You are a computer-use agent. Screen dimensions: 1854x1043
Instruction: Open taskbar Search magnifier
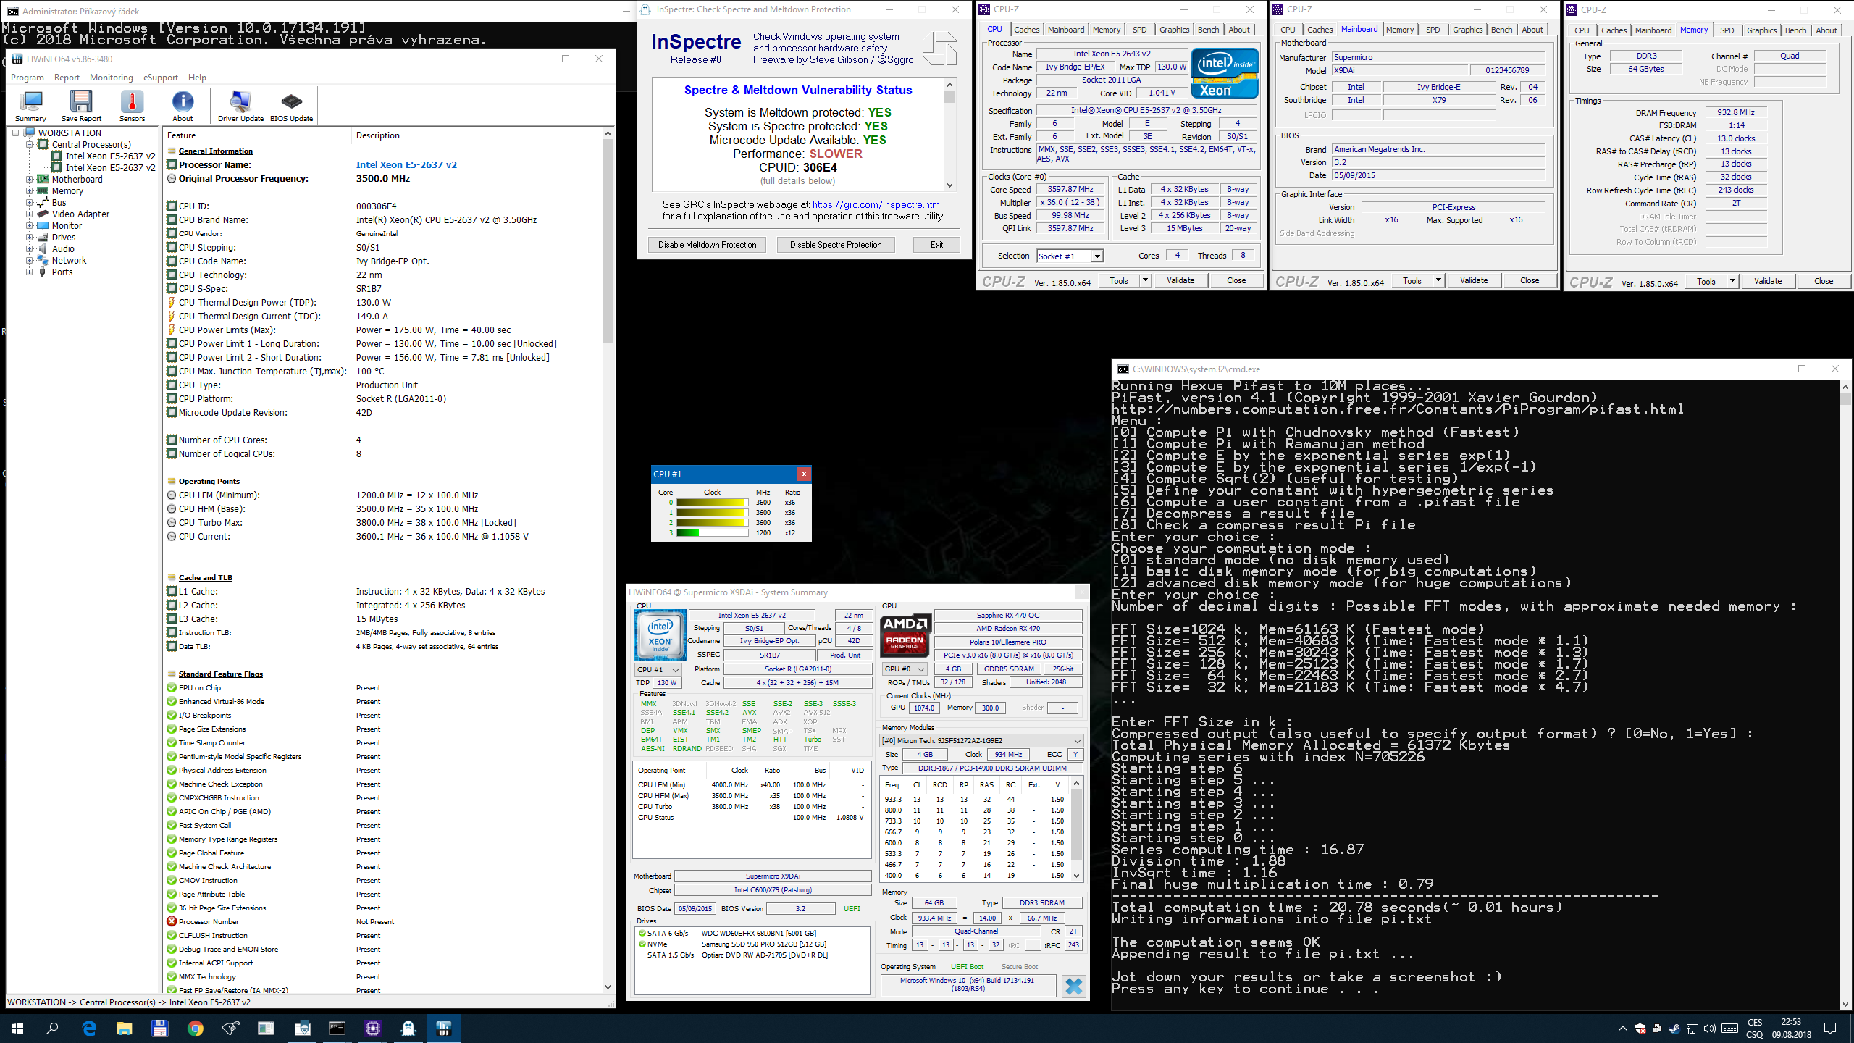pos(52,1028)
